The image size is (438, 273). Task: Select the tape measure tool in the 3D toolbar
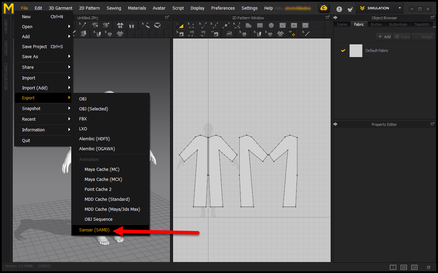(157, 25)
